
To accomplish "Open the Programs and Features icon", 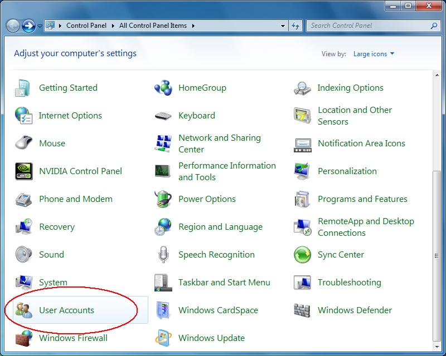I will [x=302, y=199].
